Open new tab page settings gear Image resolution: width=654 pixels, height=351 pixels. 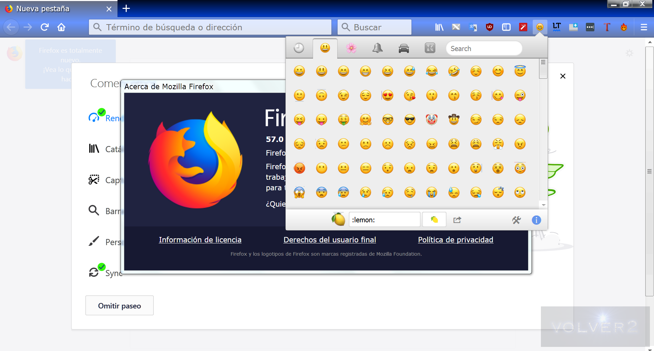tap(629, 53)
